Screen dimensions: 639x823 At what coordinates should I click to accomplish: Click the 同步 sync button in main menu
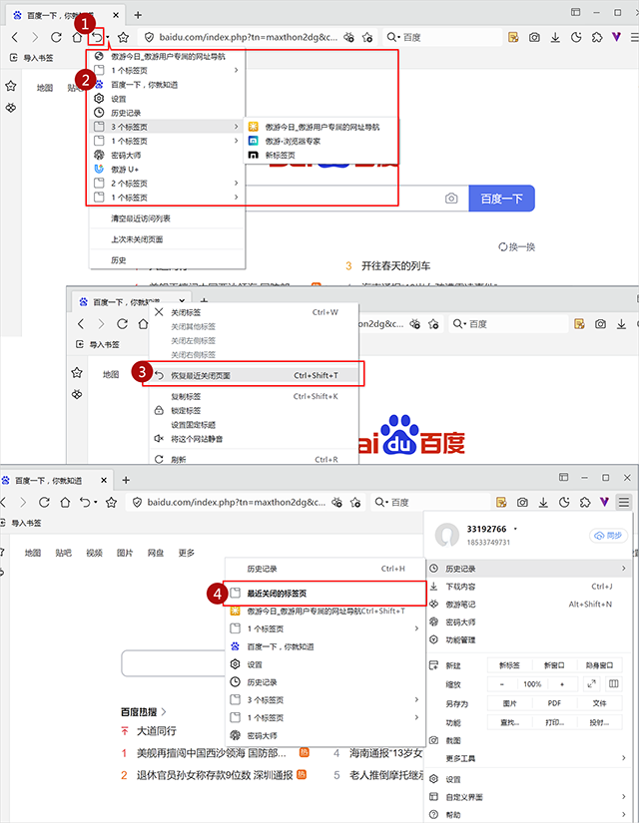[x=608, y=536]
